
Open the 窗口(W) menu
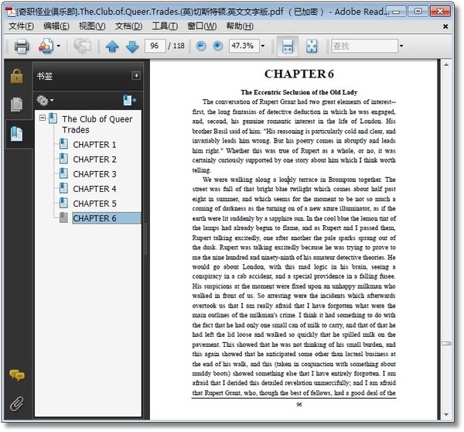[x=202, y=26]
